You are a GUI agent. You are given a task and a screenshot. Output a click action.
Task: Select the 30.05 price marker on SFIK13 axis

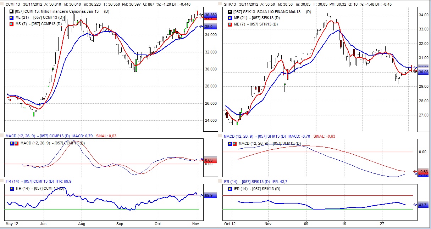[x=424, y=72]
